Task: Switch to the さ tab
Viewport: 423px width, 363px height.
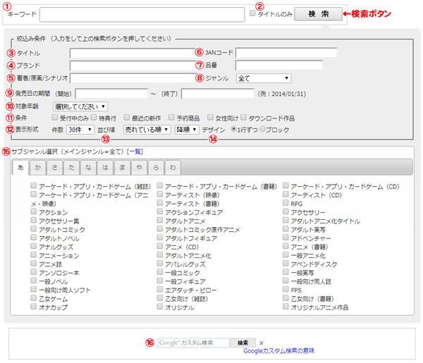Action: (54, 168)
